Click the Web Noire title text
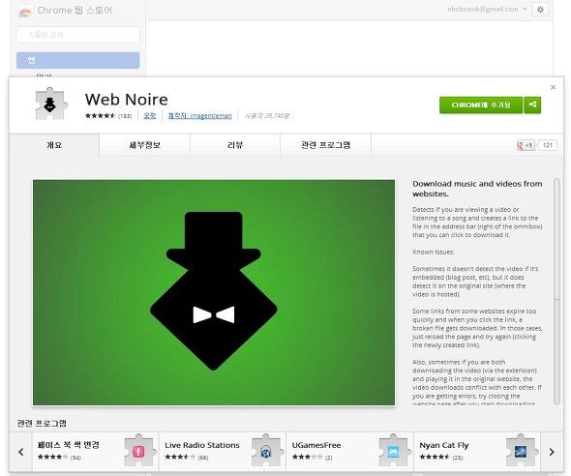 point(127,100)
